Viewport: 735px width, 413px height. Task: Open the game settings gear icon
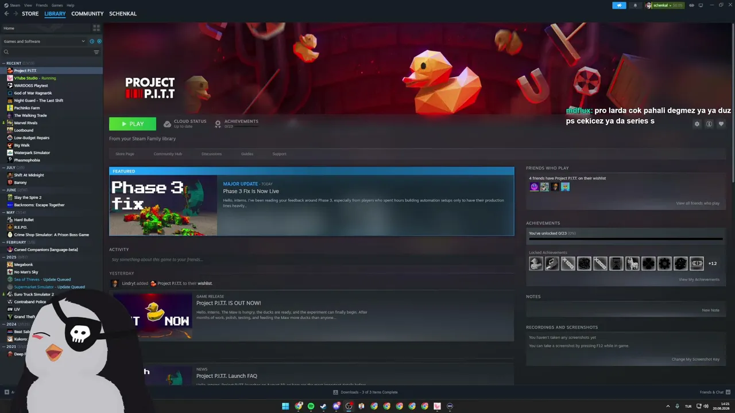(x=697, y=124)
